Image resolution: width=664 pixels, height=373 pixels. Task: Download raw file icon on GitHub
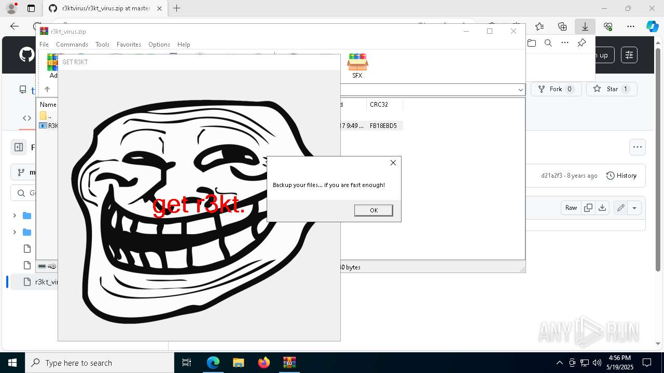coord(602,208)
